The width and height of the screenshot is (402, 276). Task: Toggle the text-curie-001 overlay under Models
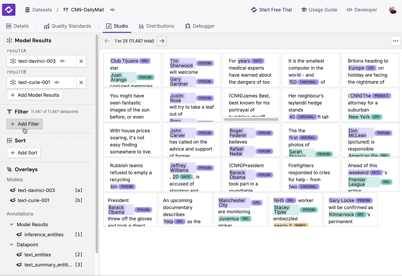tap(12, 200)
